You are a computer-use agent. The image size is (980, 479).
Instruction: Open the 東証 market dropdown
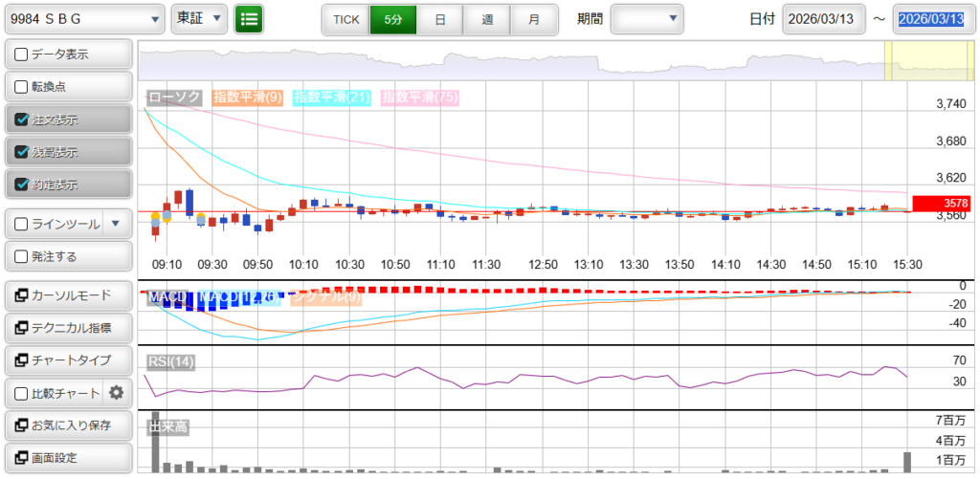click(199, 19)
